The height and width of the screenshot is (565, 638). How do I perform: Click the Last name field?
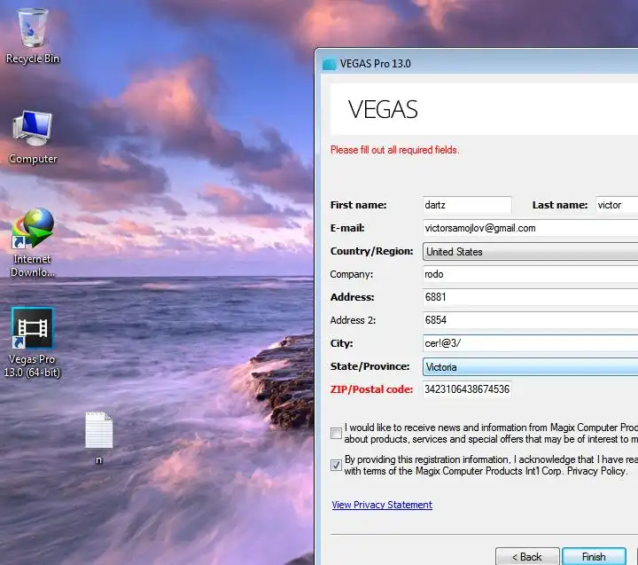pyautogui.click(x=617, y=205)
